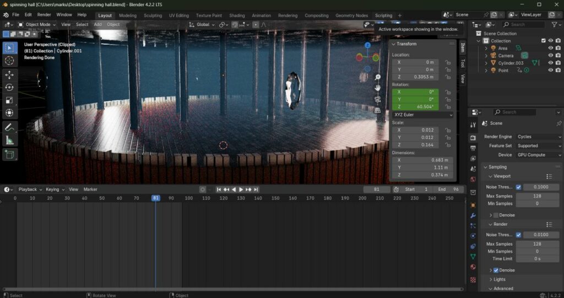
Task: Click the outliner search field
Action: coord(523,24)
